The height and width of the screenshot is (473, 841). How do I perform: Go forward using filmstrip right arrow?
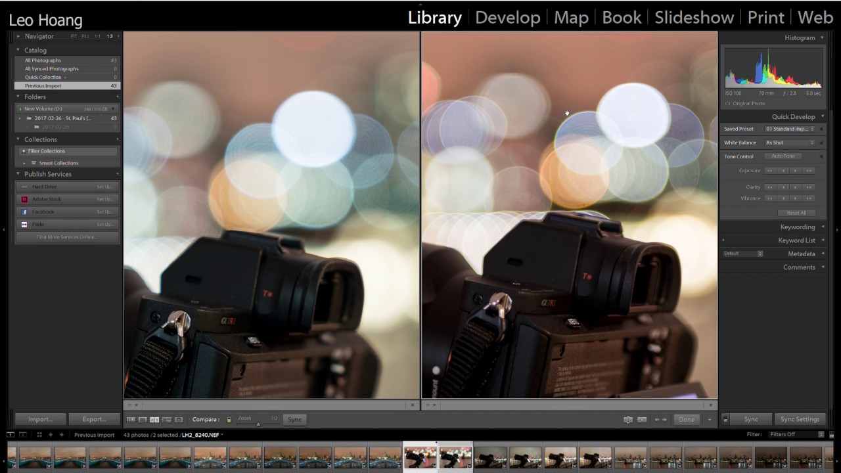[62, 435]
